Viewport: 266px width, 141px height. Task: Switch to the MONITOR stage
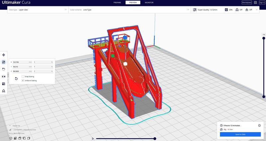(x=149, y=3)
